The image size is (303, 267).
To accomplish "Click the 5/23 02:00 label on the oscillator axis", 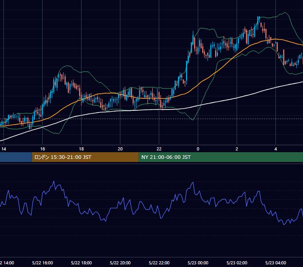I will click(237, 263).
